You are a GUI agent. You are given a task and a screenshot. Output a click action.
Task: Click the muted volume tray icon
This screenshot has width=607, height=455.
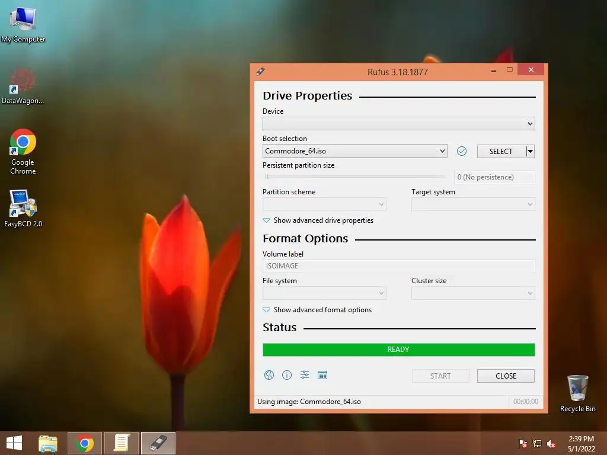(x=551, y=444)
